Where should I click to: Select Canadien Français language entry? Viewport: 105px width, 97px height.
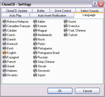click(x=19, y=26)
